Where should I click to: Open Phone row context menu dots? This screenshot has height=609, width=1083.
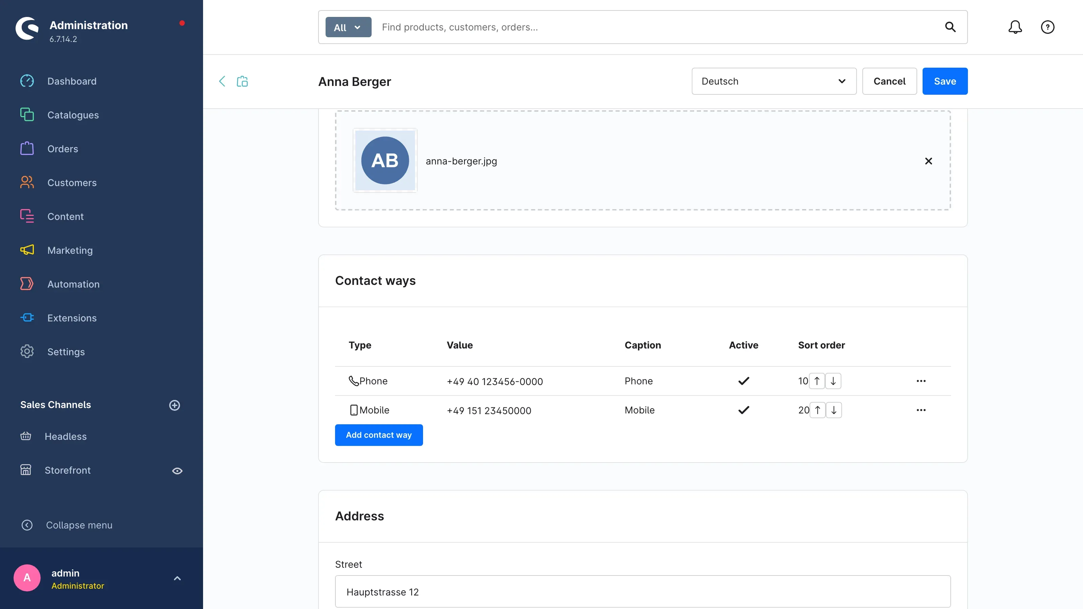point(921,381)
